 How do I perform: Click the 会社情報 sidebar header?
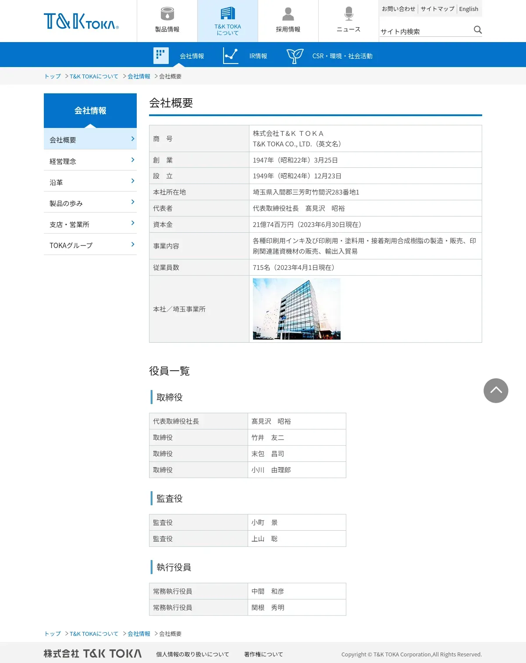point(90,110)
